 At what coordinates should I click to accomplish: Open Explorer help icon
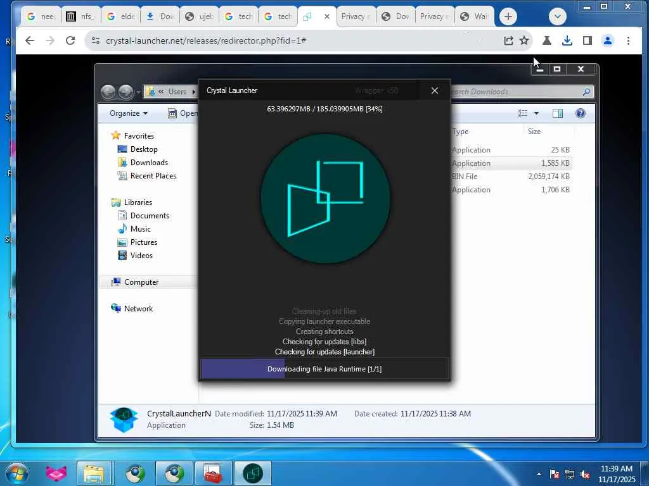point(581,113)
